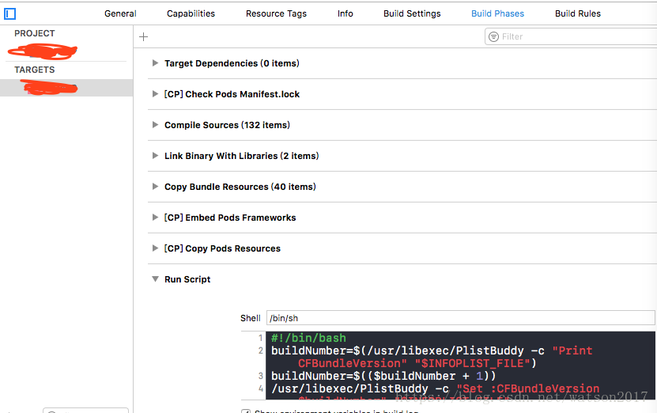Click the Shell path input field
Screen dimensions: 657x413
click(x=460, y=318)
